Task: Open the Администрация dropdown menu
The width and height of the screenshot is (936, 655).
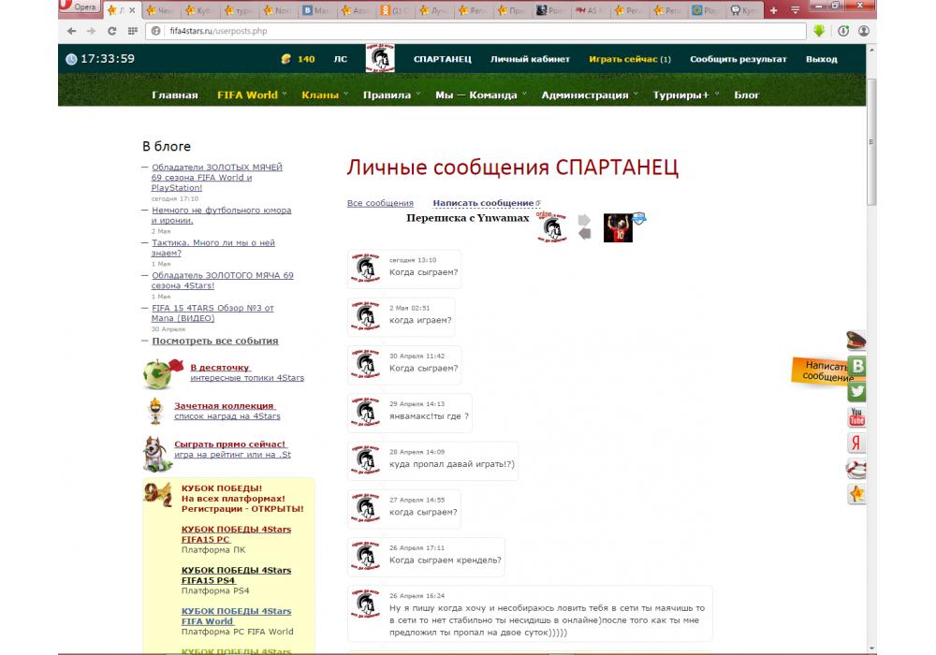Action: 589,95
